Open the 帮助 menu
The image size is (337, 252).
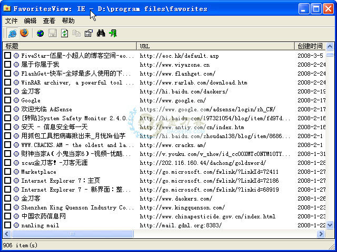point(68,21)
